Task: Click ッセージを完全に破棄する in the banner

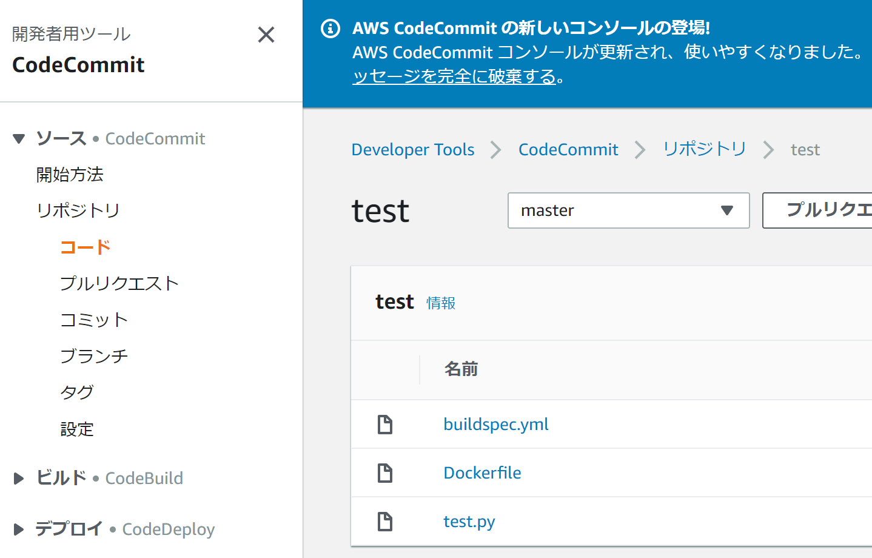Action: click(x=455, y=76)
